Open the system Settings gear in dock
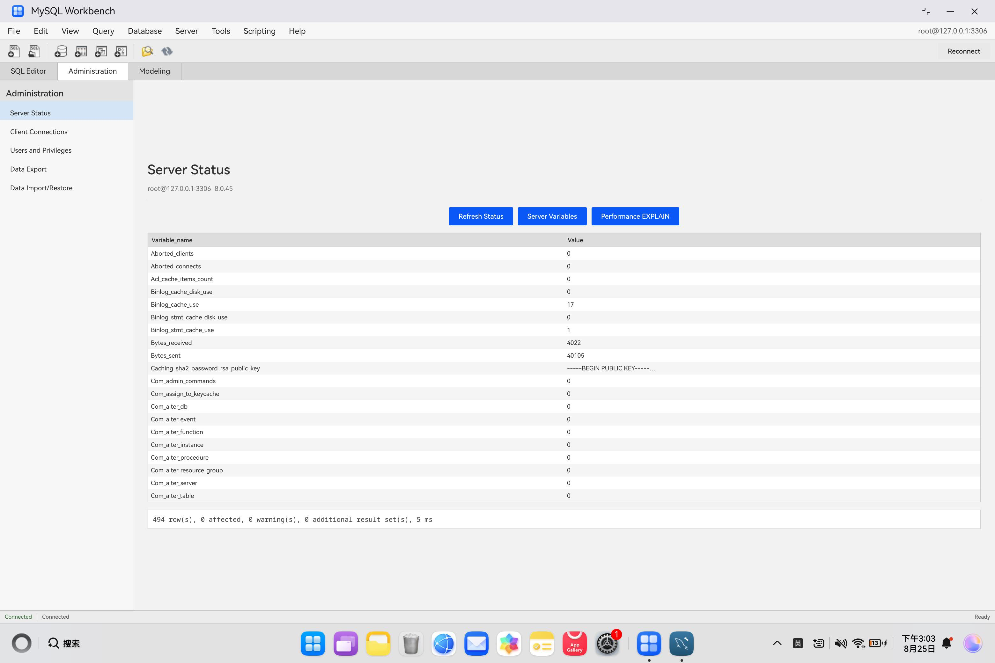The image size is (995, 663). pos(607,643)
